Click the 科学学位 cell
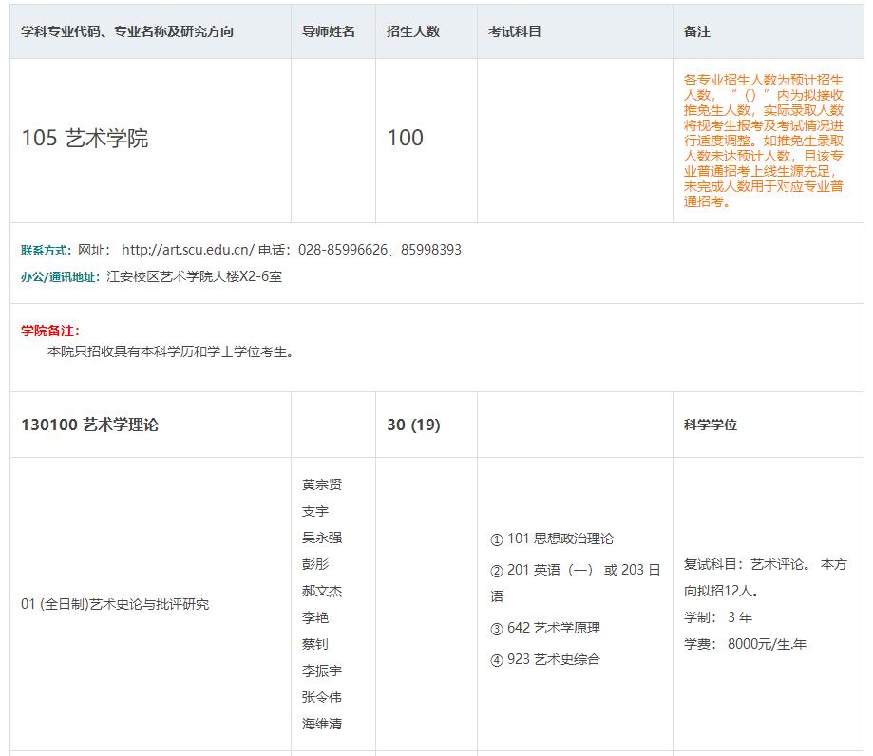The width and height of the screenshot is (873, 756). pyautogui.click(x=711, y=425)
